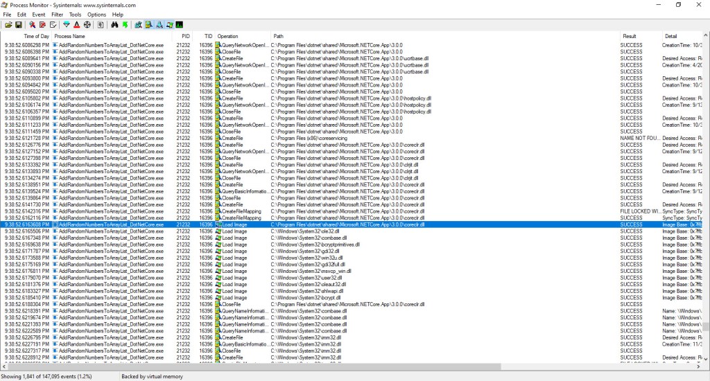Click the Process Name column header
Screen dimensions: 710x381
69,36
